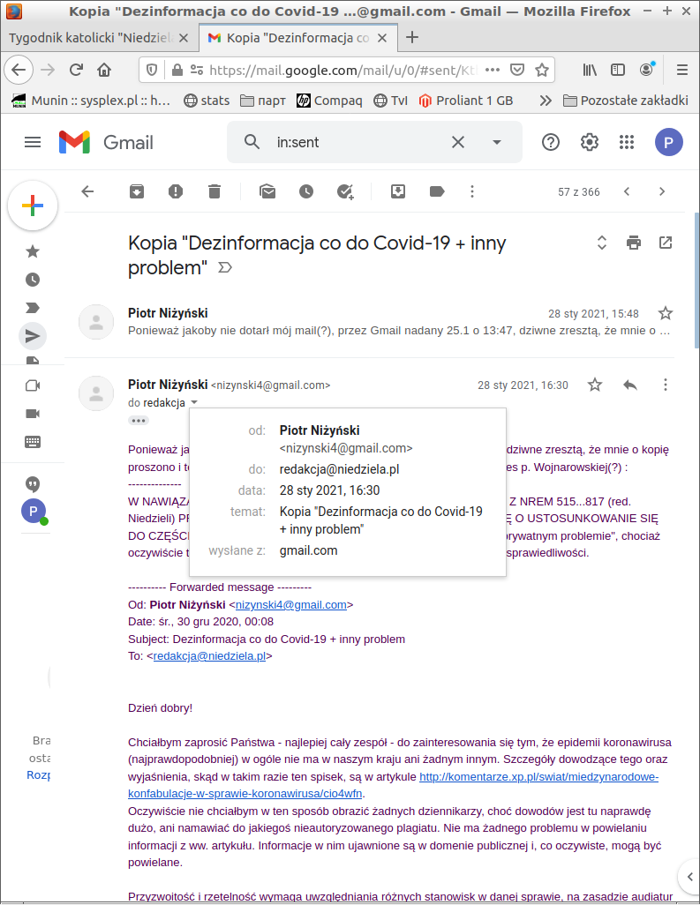Open the komentarze.xp.pl article link

click(538, 777)
